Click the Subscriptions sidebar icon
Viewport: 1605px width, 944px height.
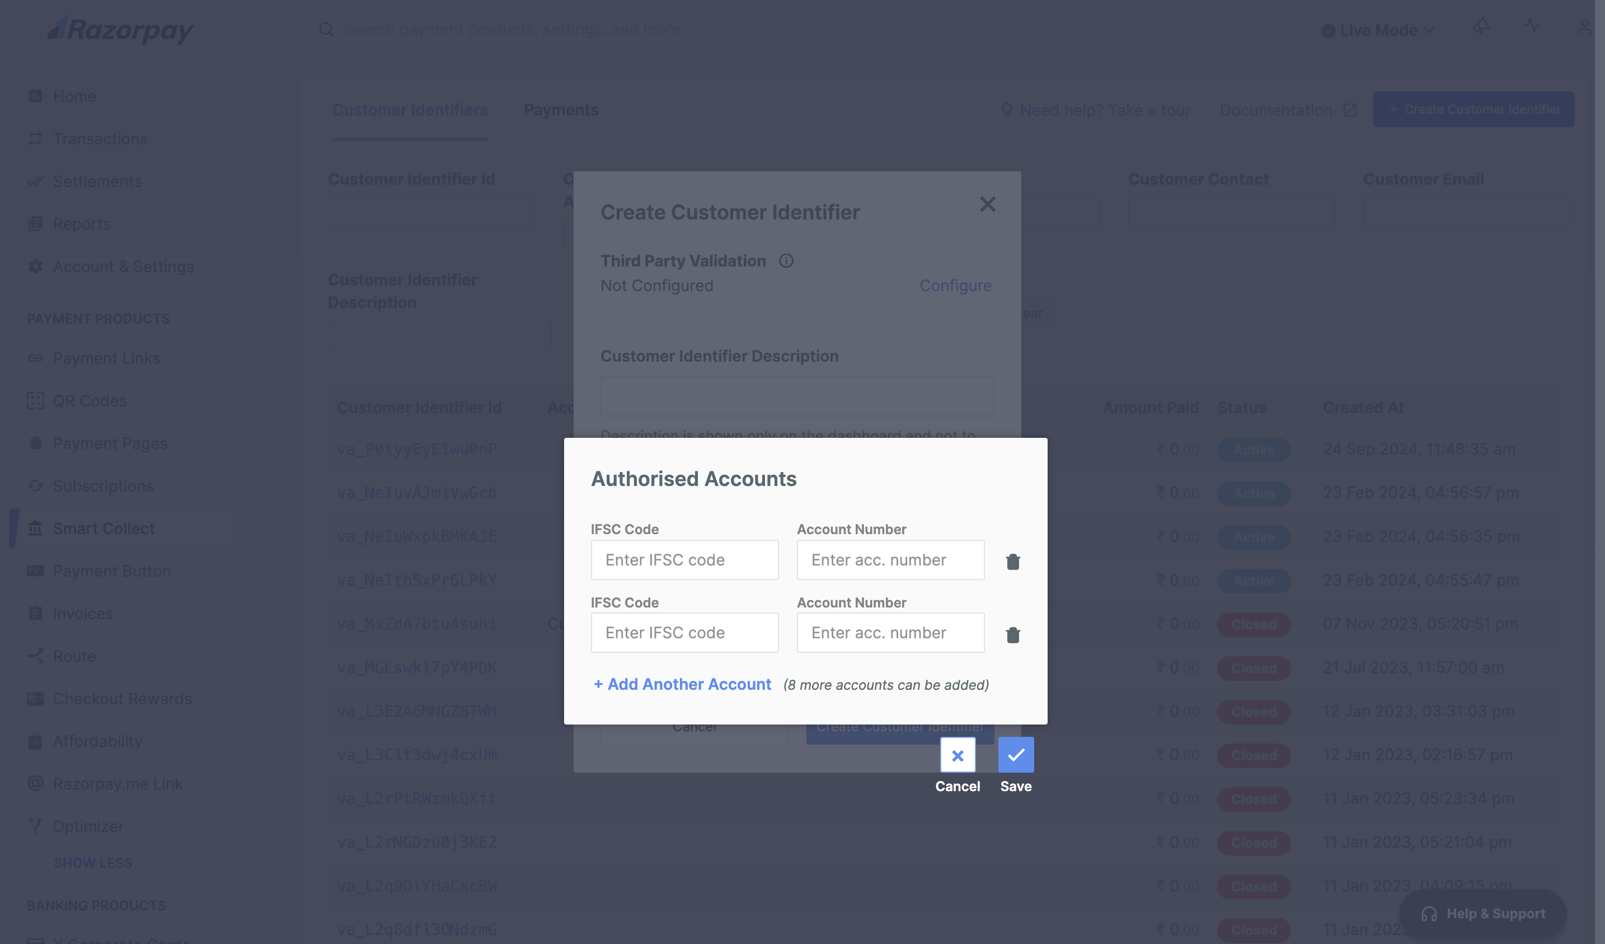(x=32, y=485)
